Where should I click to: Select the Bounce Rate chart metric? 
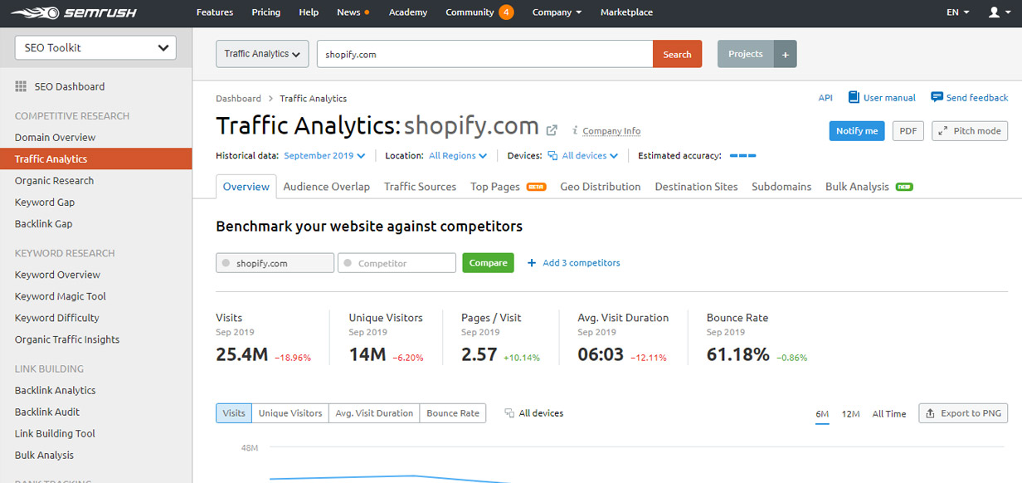coord(453,413)
